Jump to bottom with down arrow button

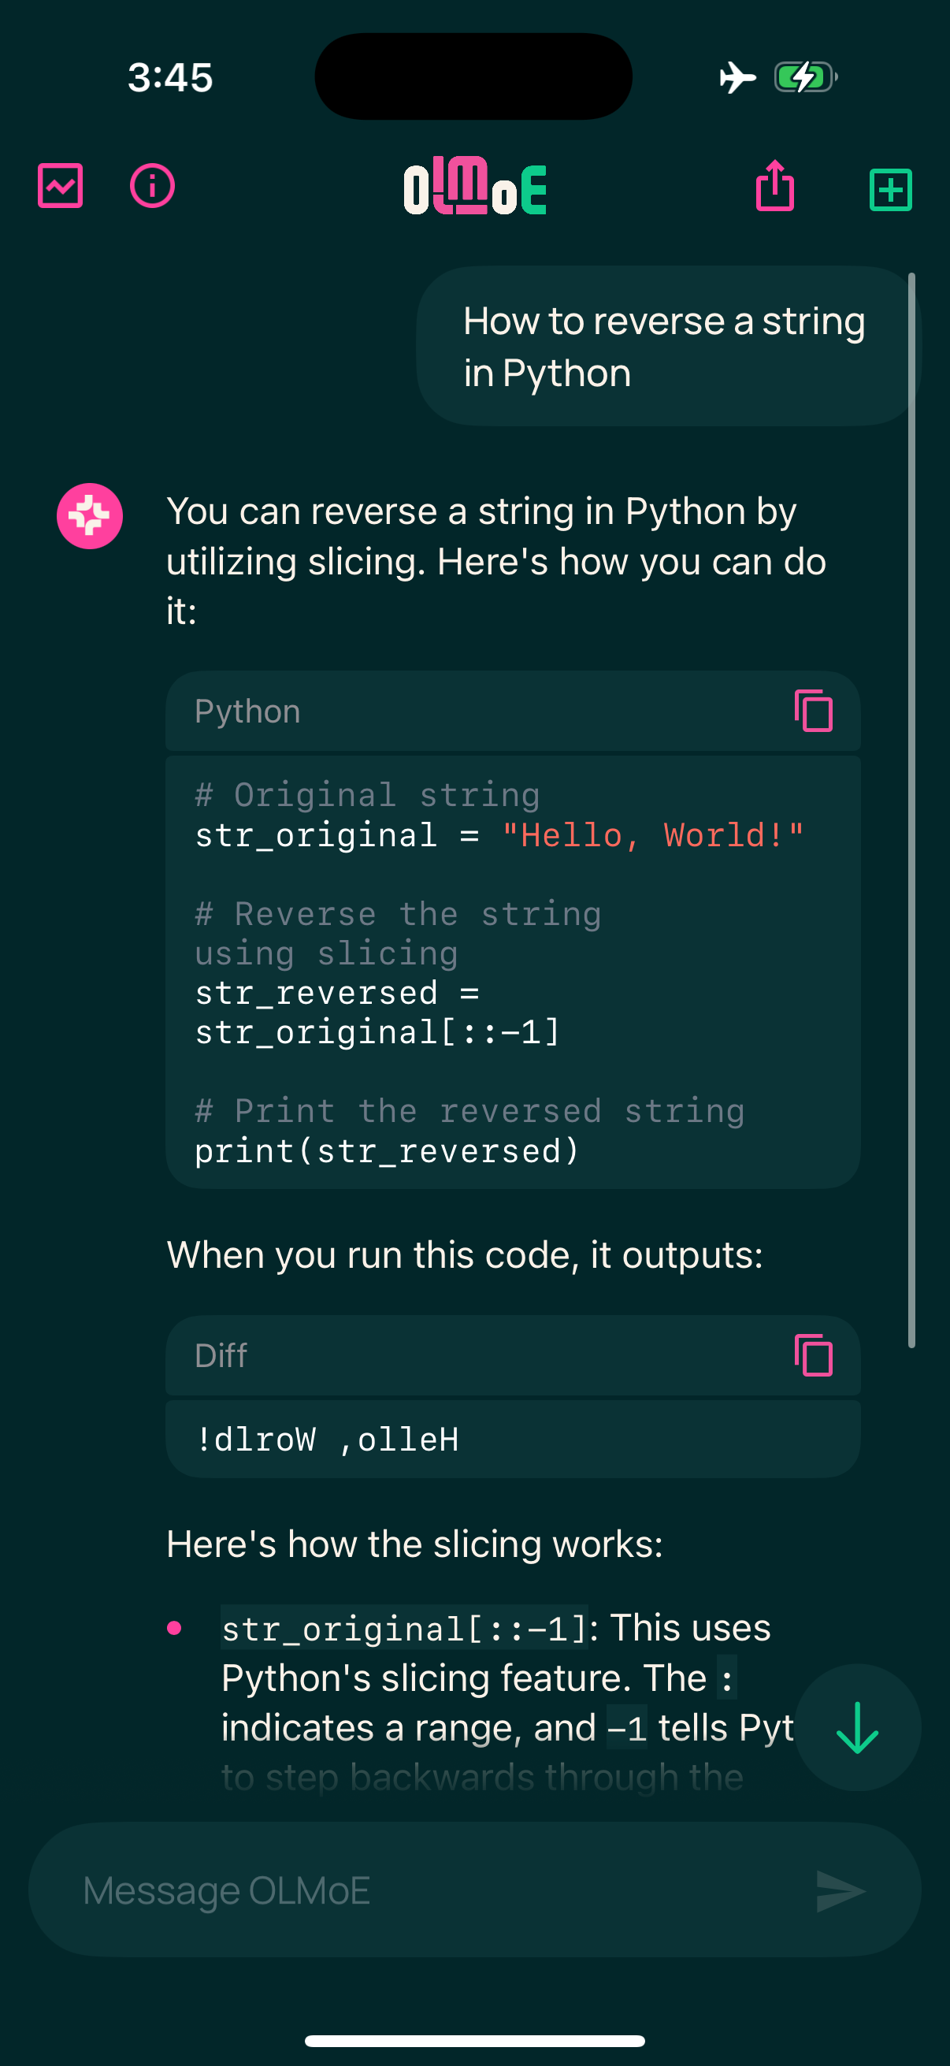[x=858, y=1727]
